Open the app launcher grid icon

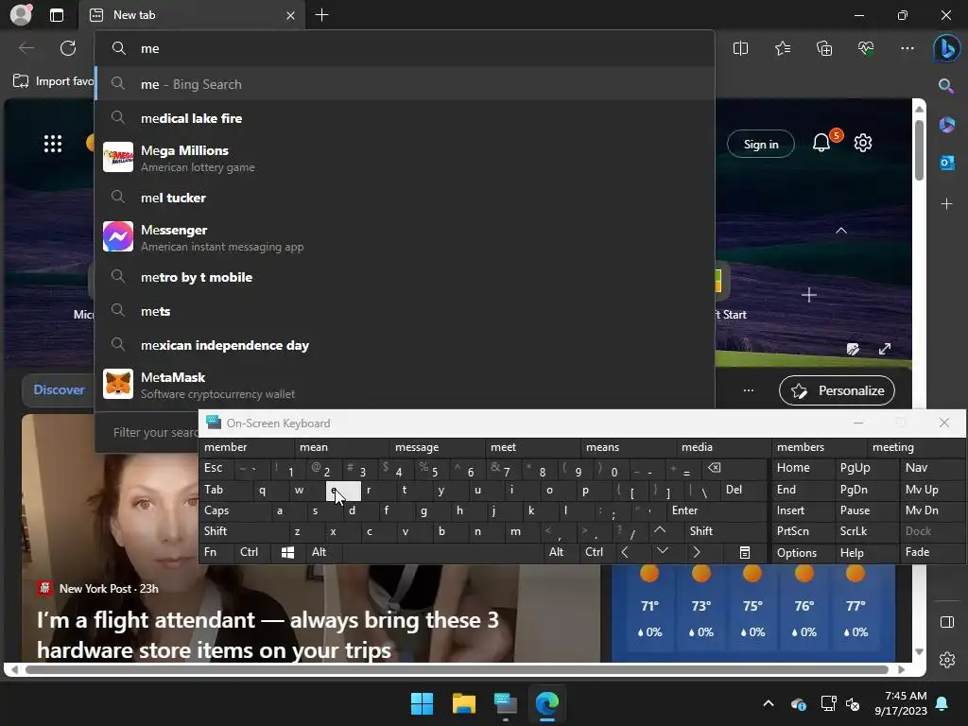coord(53,144)
